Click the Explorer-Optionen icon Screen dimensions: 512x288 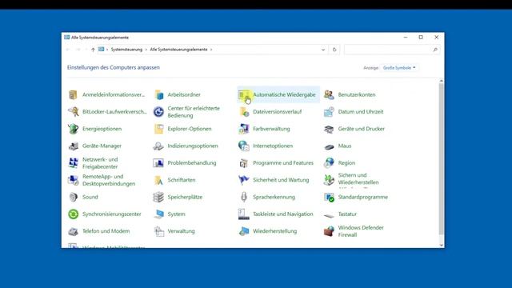(x=158, y=129)
